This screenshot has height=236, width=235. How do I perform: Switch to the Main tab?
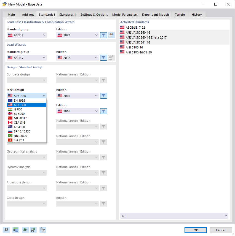coord(11,15)
